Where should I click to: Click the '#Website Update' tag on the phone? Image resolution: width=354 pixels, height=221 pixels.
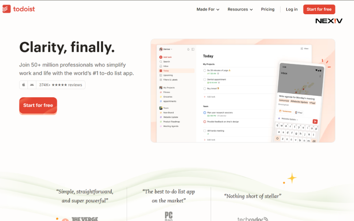[299, 102]
